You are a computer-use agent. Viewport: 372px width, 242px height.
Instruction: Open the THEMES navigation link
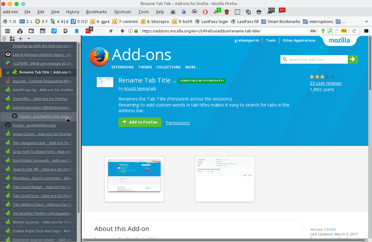tap(145, 67)
